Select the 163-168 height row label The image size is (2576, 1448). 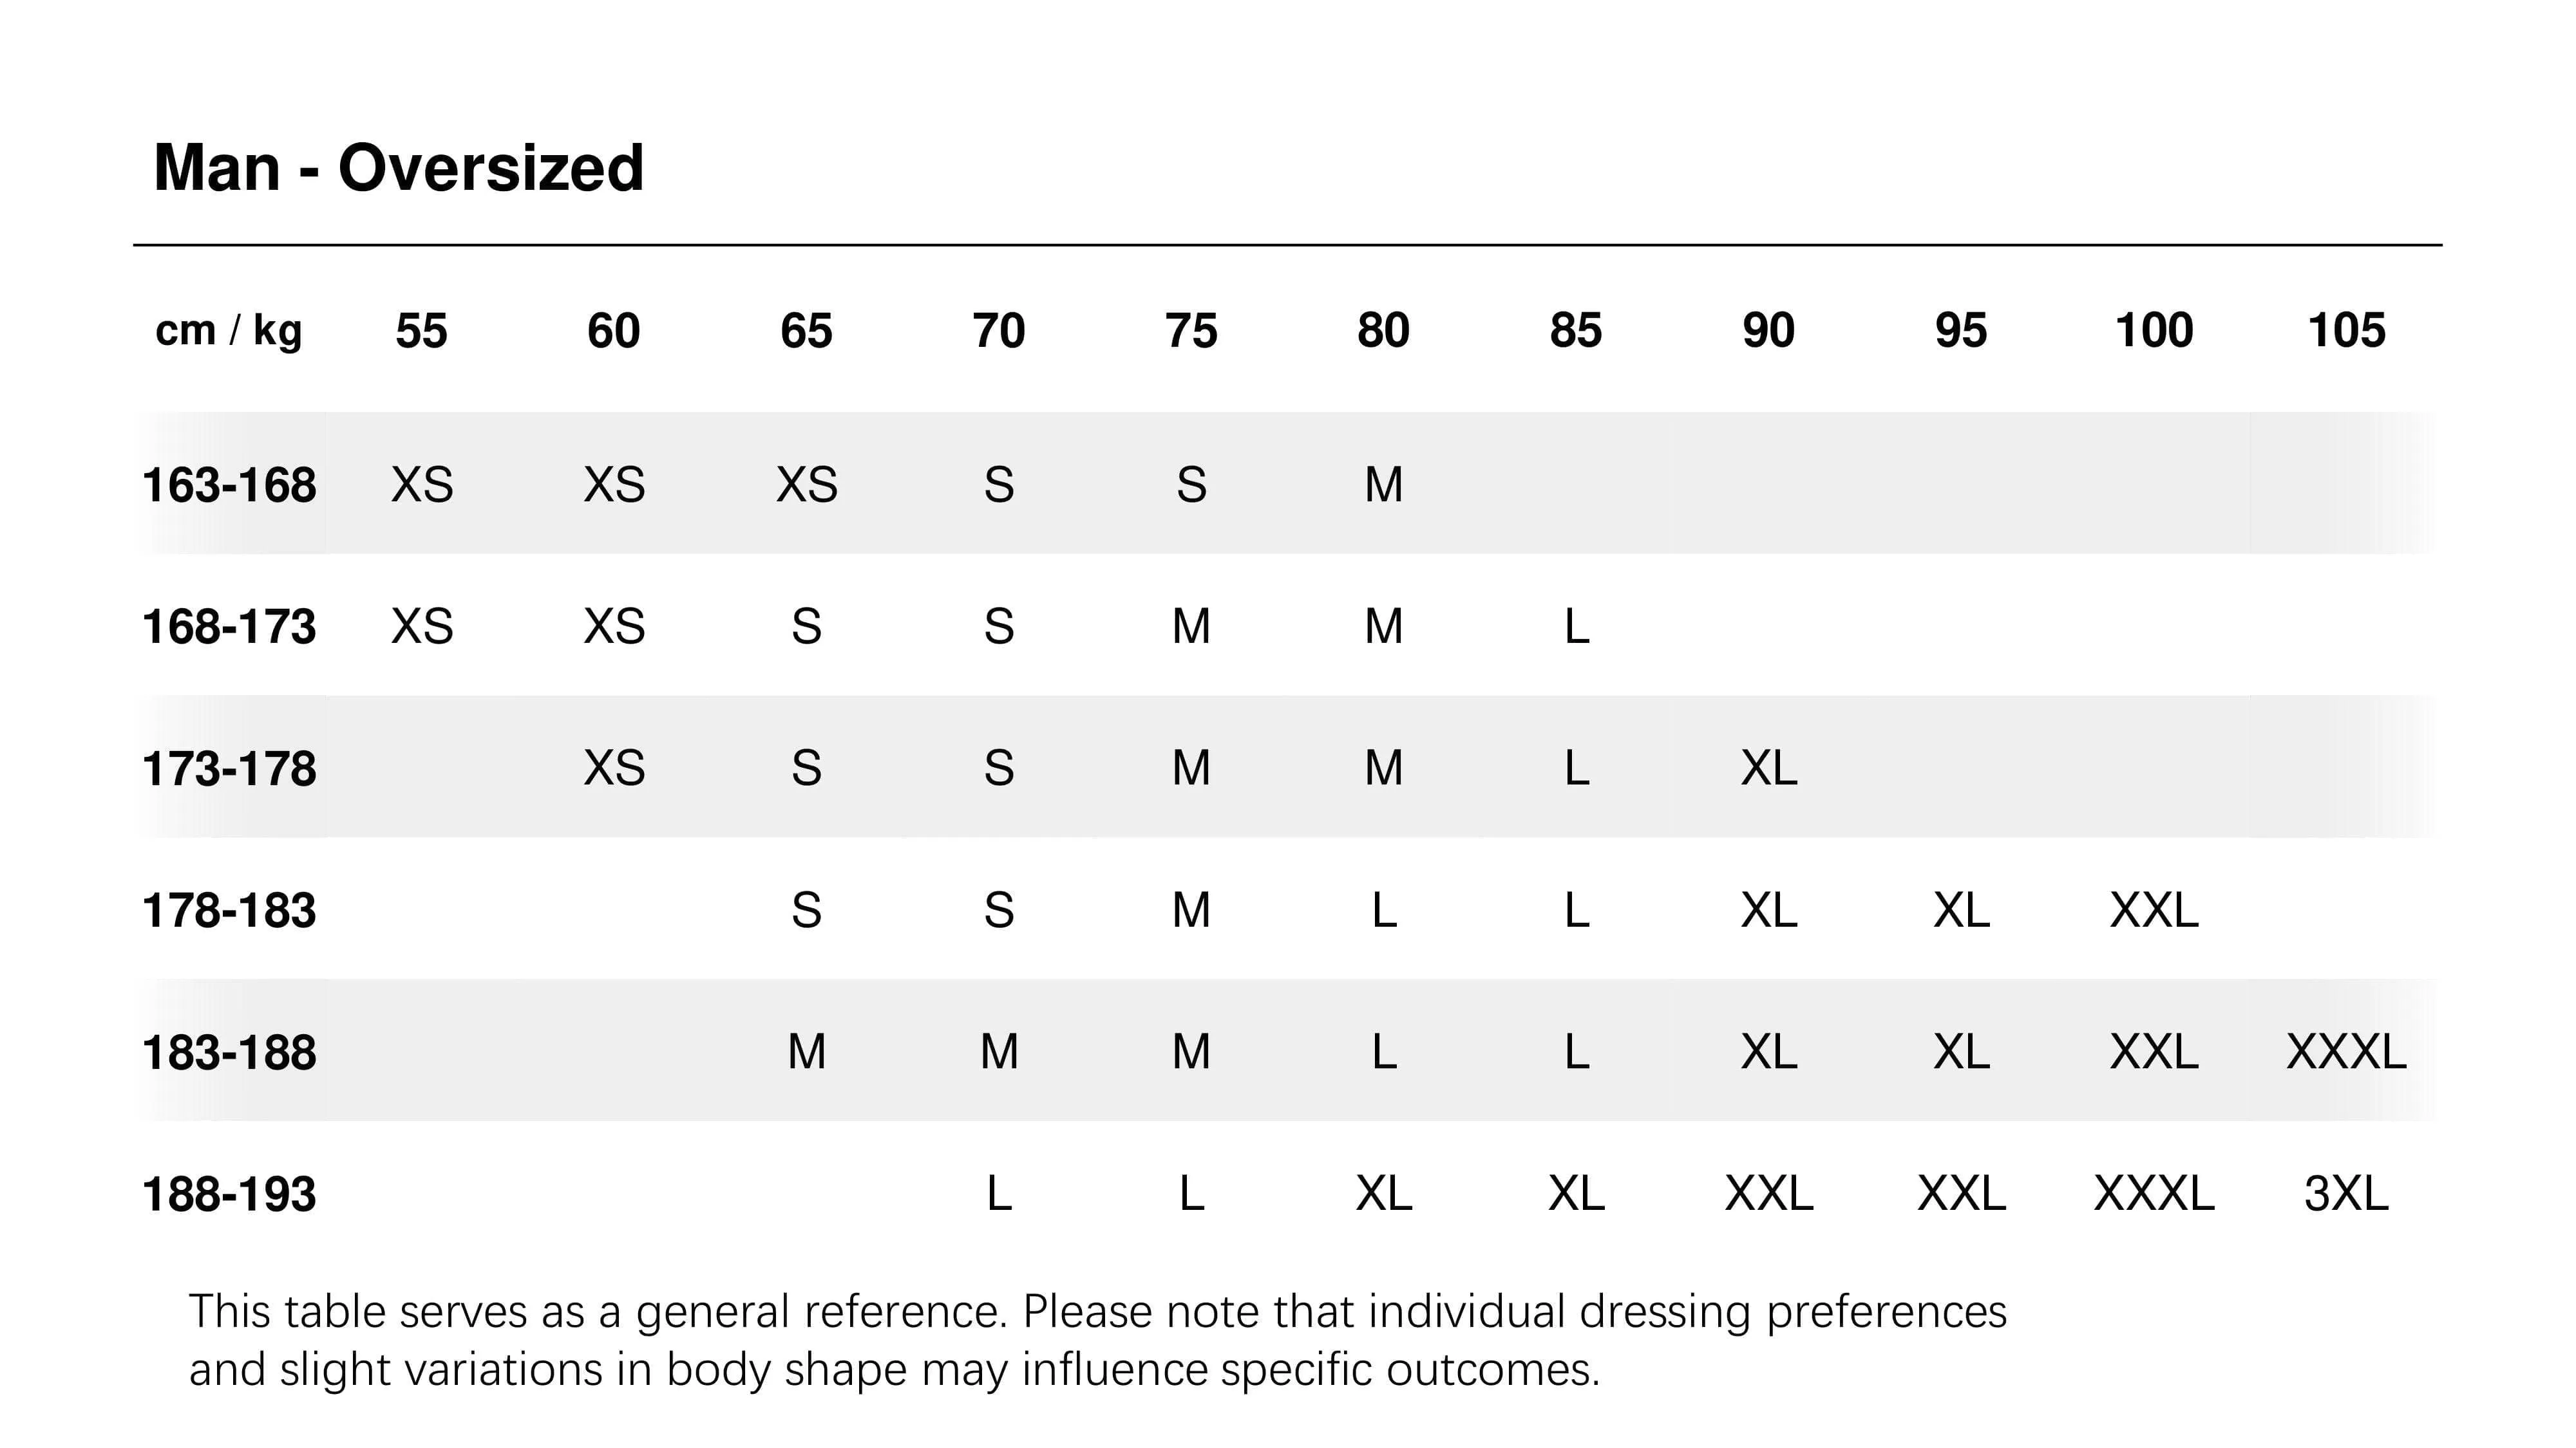pyautogui.click(x=229, y=485)
